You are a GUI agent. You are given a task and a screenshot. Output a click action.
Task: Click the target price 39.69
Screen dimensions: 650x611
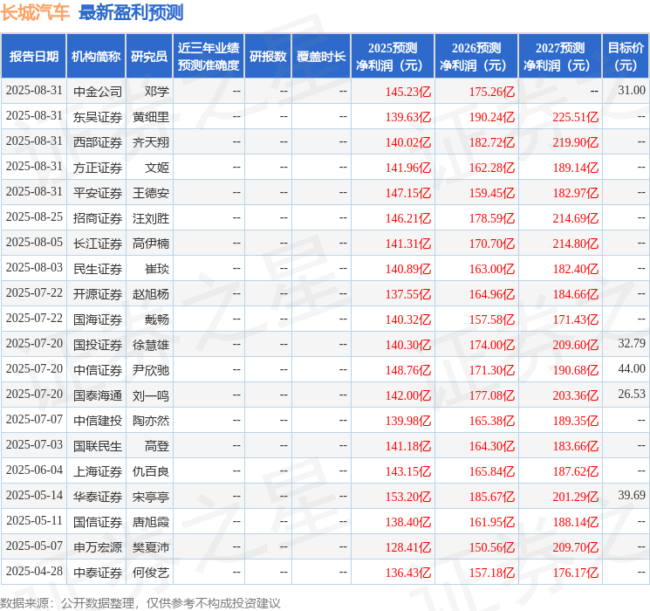(632, 495)
